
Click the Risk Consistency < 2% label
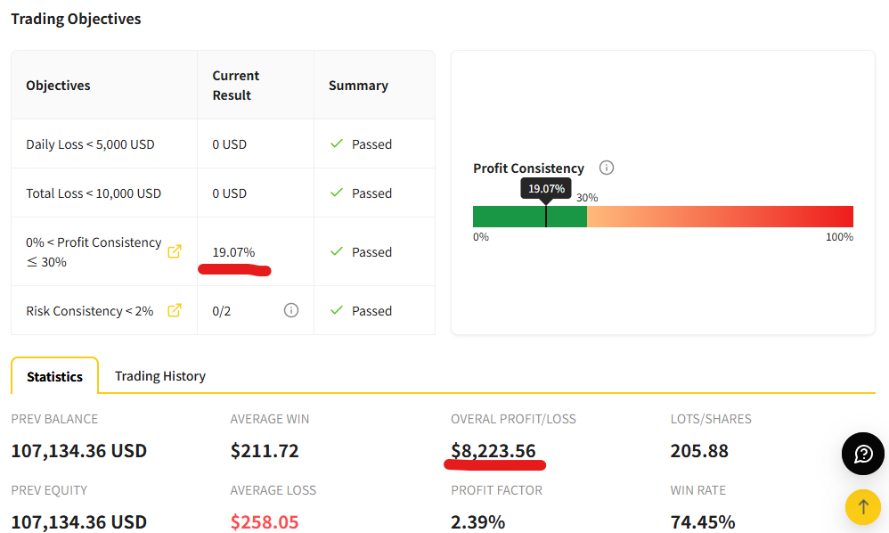tap(90, 311)
